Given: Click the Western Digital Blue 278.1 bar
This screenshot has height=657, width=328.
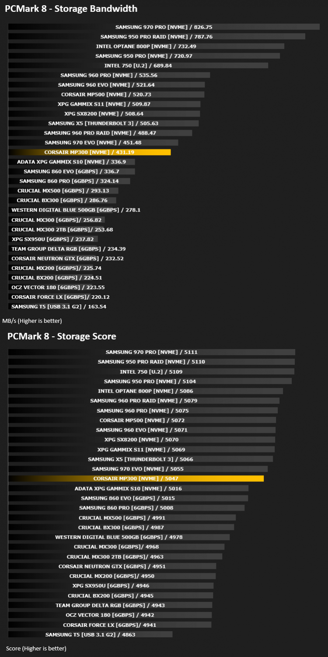Looking at the screenshot, I should [60, 210].
